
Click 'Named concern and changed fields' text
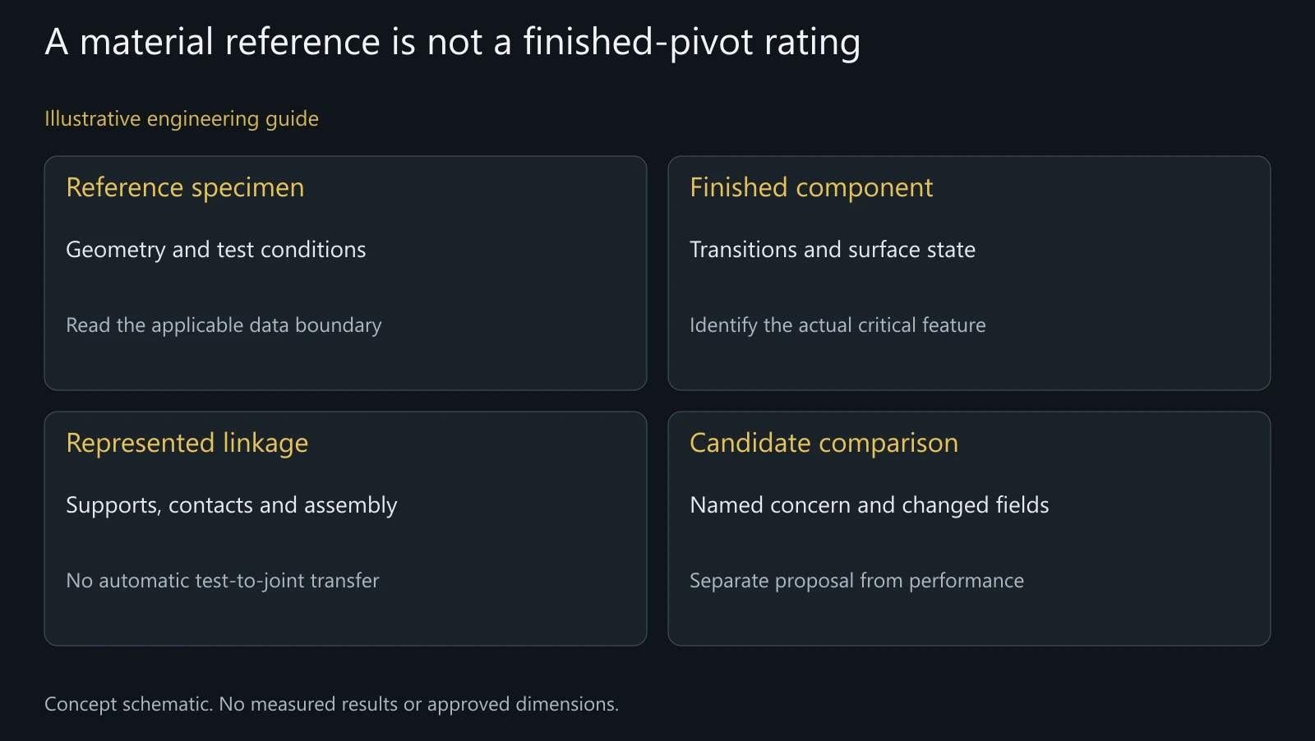(x=870, y=505)
